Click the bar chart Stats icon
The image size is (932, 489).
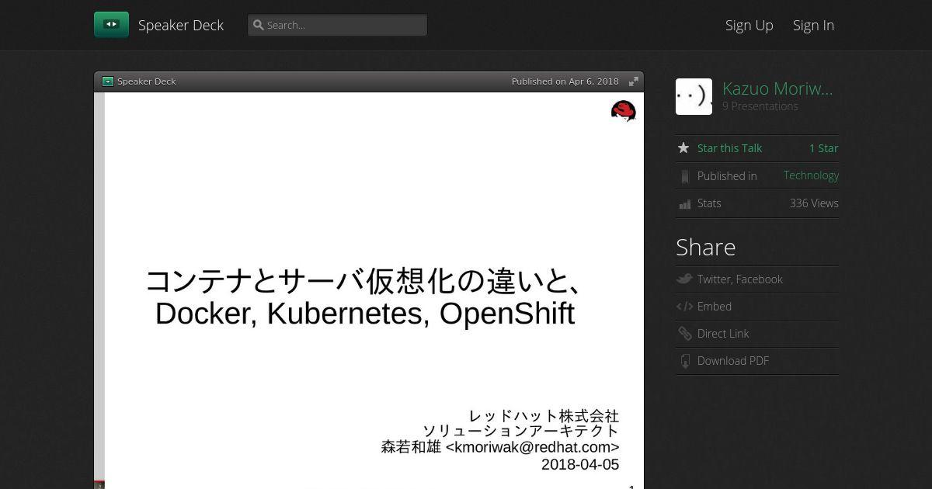(x=684, y=204)
